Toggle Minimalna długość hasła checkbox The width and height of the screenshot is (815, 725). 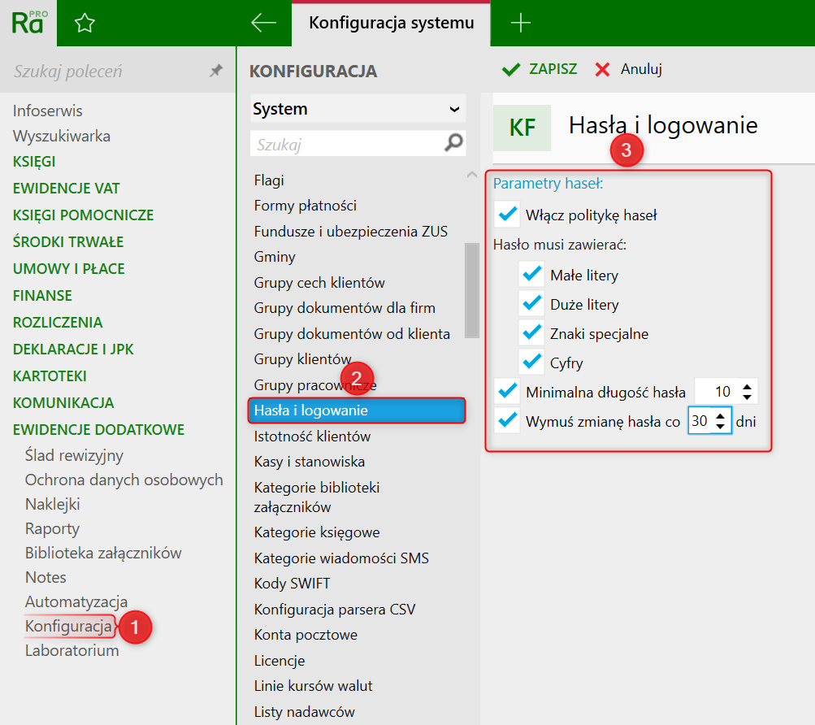pos(507,391)
